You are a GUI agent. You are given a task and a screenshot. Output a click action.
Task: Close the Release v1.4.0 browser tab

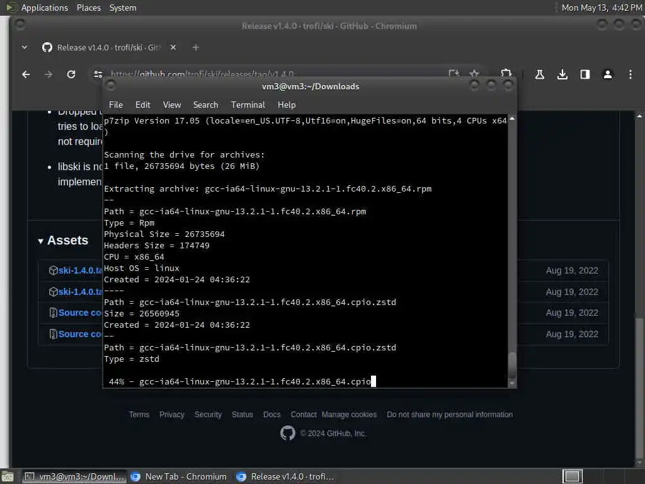[x=173, y=47]
